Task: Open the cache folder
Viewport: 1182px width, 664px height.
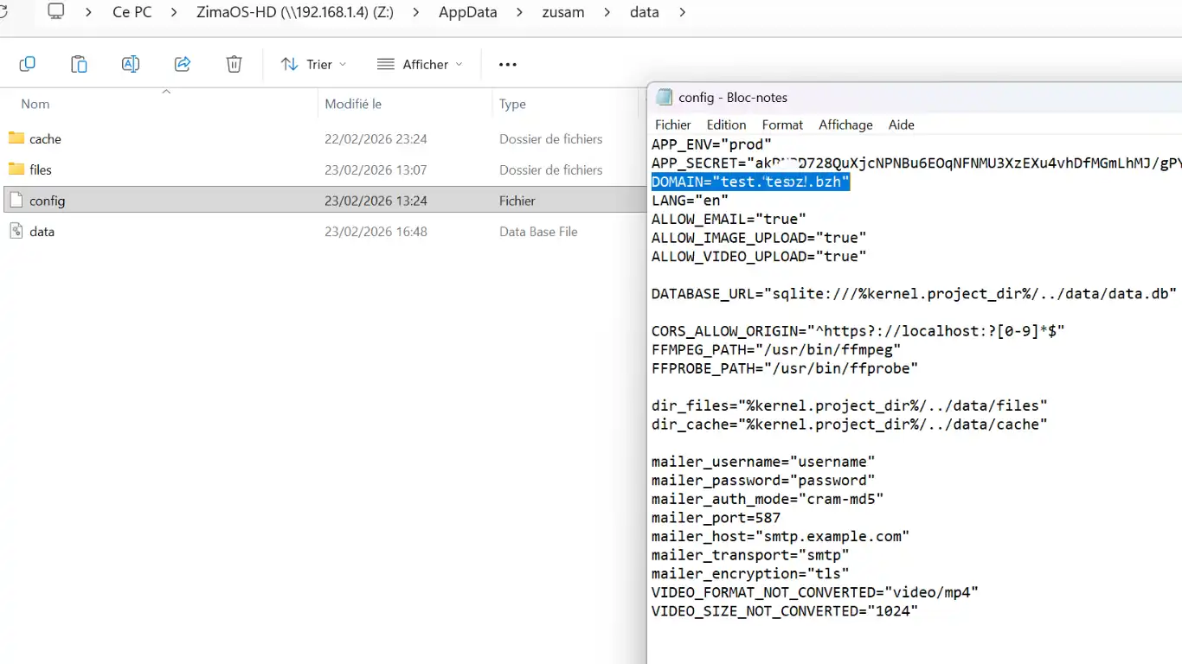Action: (45, 139)
